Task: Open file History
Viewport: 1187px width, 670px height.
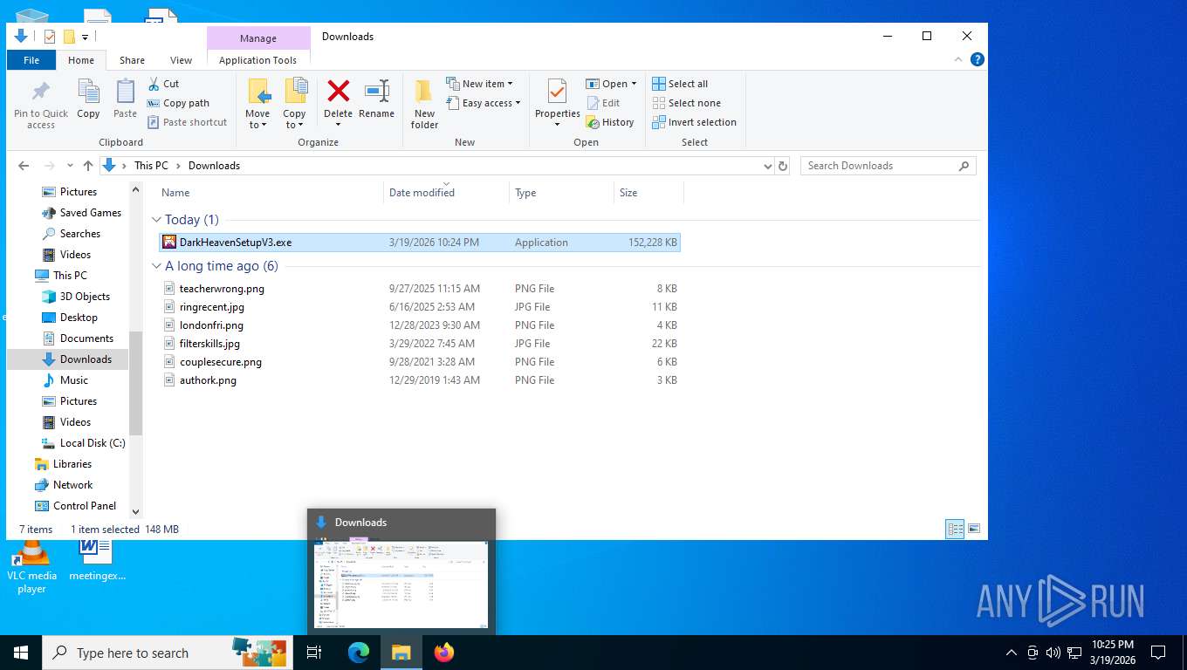Action: tap(609, 122)
